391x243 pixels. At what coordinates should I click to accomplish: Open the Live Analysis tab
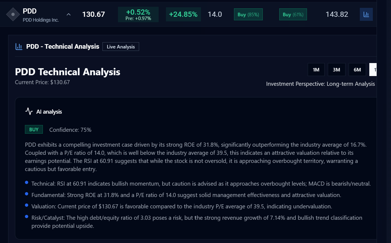[x=121, y=47]
